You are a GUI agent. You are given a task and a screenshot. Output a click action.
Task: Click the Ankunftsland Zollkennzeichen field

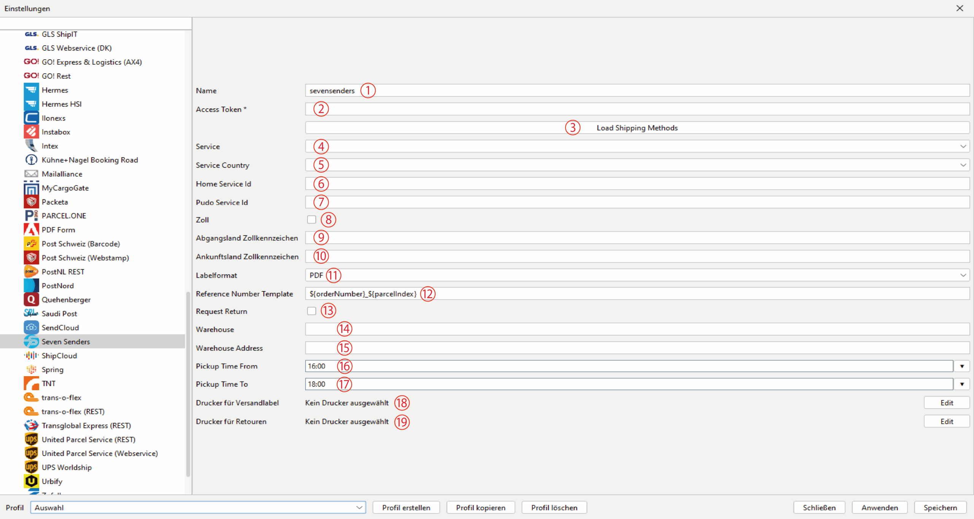(x=637, y=256)
